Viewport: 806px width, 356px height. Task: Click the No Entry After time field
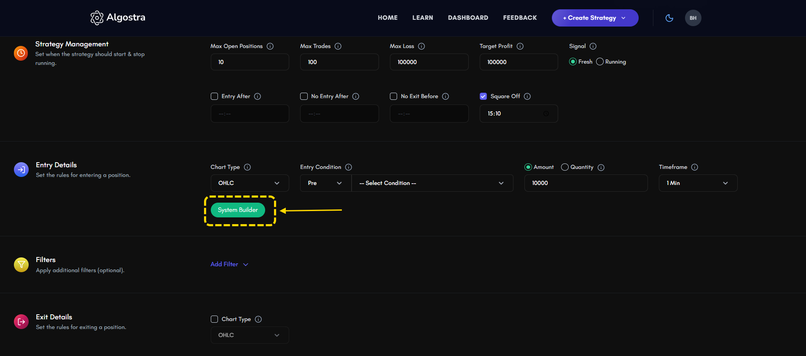click(x=339, y=114)
